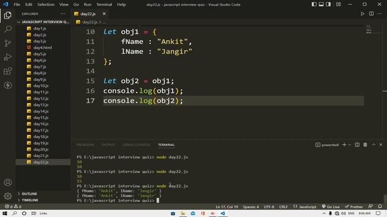This screenshot has width=387, height=217.
Task: Switch to the Output panel tab
Action: tap(108, 145)
